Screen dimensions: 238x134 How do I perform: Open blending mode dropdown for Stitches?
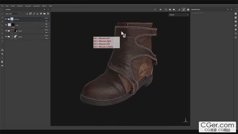click(x=47, y=18)
